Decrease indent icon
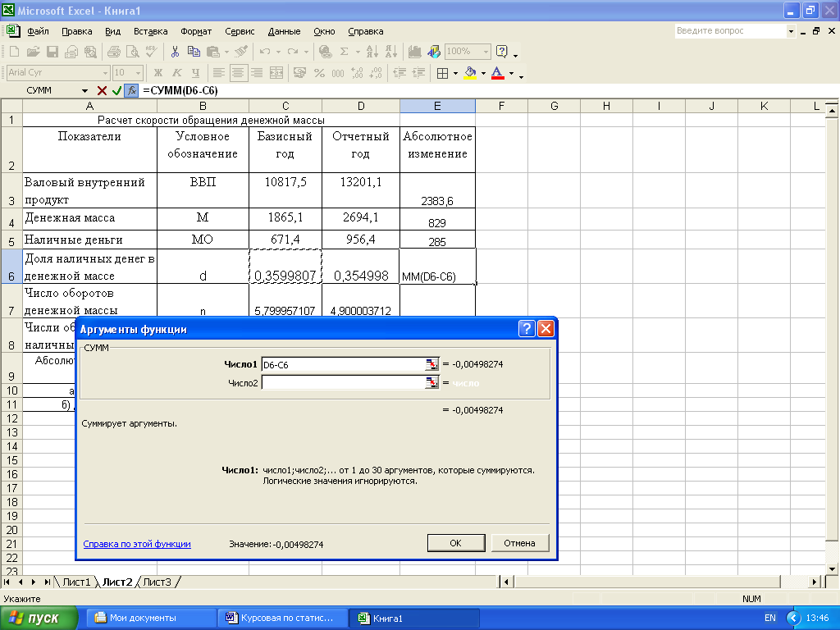Image resolution: width=840 pixels, height=630 pixels. pos(399,73)
